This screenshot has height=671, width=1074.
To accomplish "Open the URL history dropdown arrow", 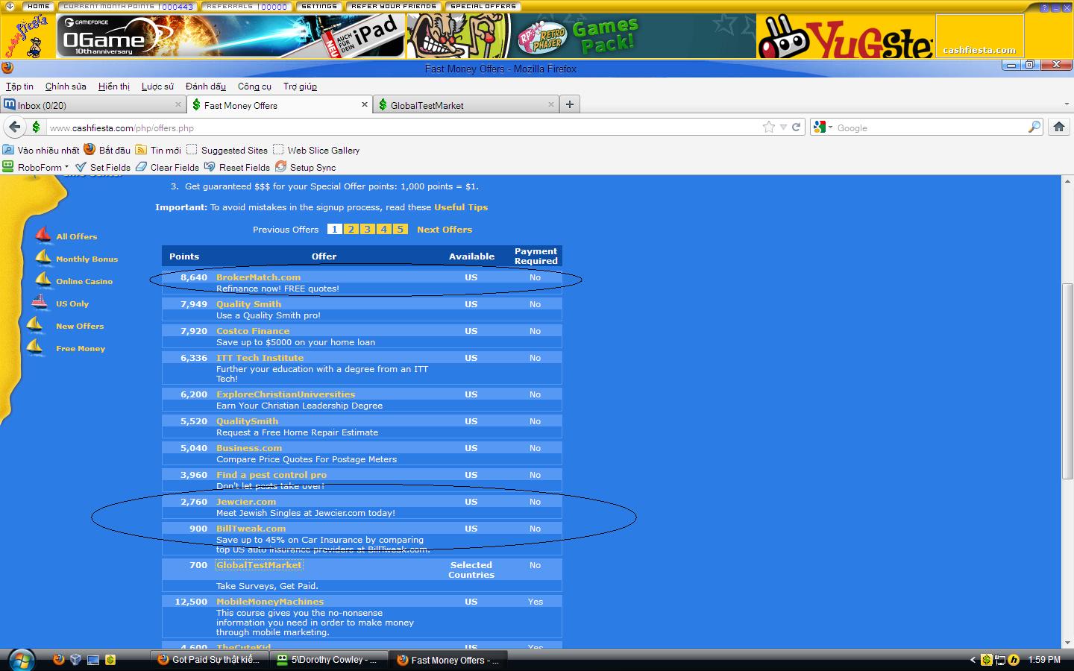I will pos(783,127).
